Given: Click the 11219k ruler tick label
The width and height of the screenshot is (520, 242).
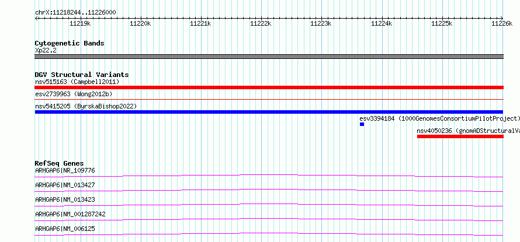Looking at the screenshot, I should (80, 23).
